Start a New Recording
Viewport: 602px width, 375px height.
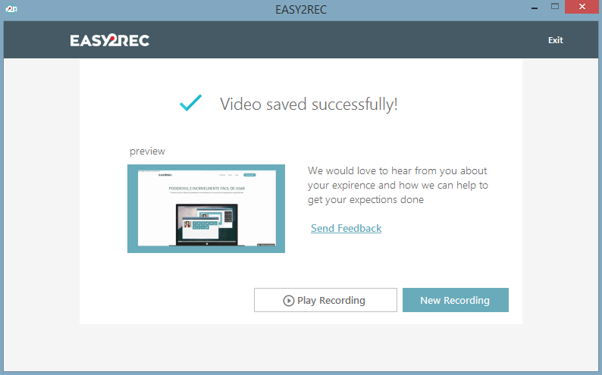[456, 300]
